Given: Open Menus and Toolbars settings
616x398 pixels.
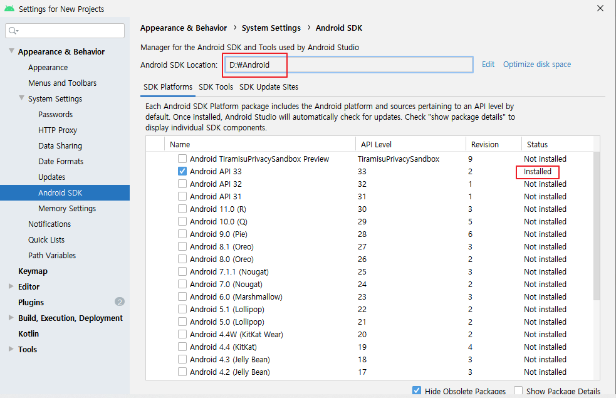Looking at the screenshot, I should pyautogui.click(x=62, y=83).
